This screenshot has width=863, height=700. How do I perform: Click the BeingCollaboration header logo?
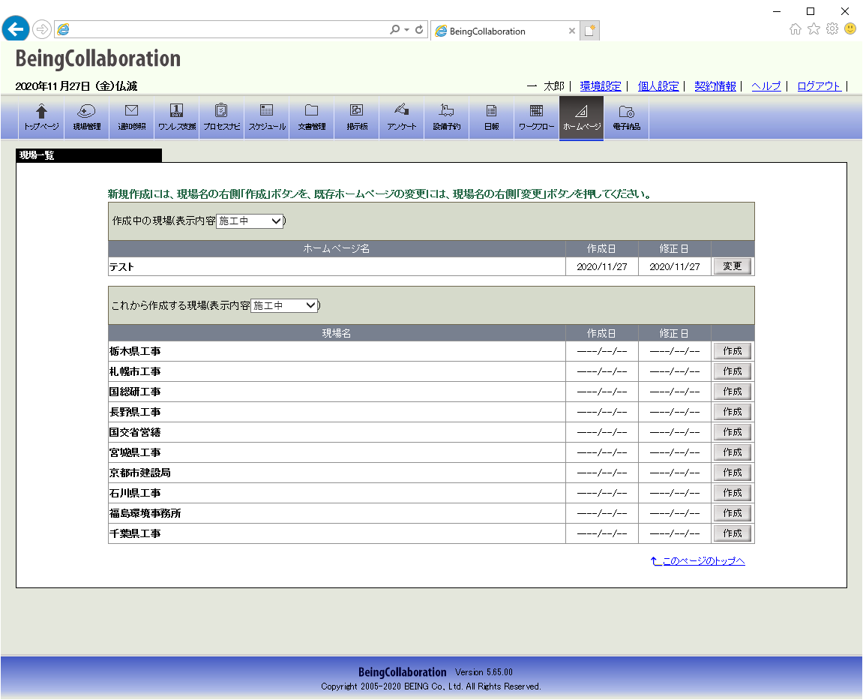98,59
